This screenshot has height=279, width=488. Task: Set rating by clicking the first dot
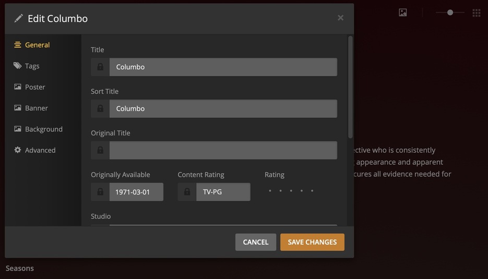[270, 191]
